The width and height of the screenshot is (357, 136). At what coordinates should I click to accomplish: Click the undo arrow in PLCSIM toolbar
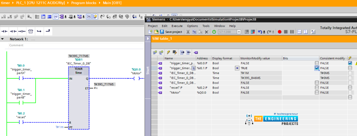tap(260, 32)
